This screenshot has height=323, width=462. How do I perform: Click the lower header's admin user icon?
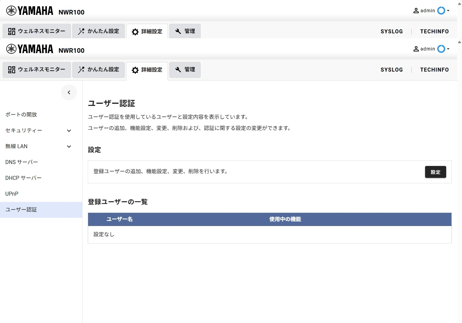coord(416,49)
